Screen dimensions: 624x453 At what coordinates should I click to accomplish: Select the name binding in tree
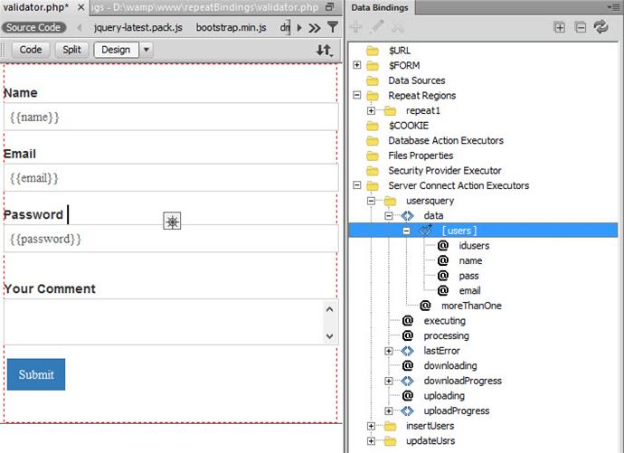coord(470,261)
